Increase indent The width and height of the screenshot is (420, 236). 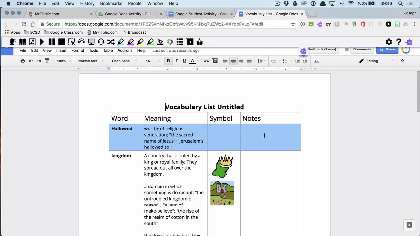tap(305, 61)
